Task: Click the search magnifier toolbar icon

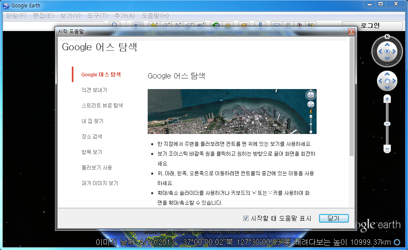Action: coord(114,25)
